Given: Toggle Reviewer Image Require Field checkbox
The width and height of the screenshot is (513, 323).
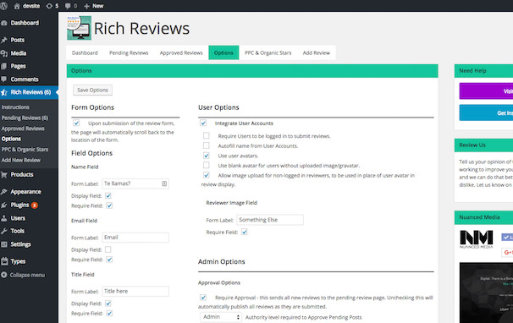Looking at the screenshot, I should (x=245, y=232).
